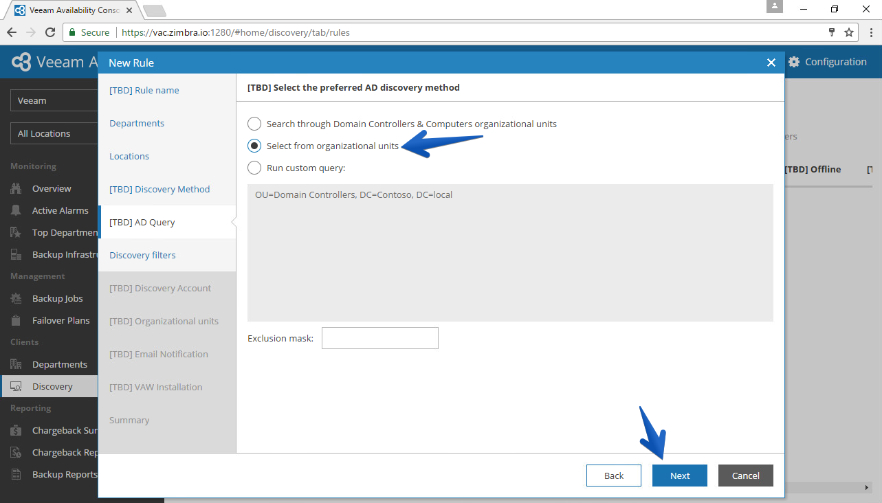Click the Active Alarms bell icon

pyautogui.click(x=17, y=210)
